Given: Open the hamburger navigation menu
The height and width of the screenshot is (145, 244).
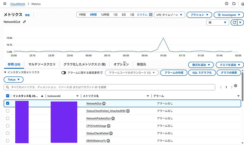Looking at the screenshot, I should [4, 4].
